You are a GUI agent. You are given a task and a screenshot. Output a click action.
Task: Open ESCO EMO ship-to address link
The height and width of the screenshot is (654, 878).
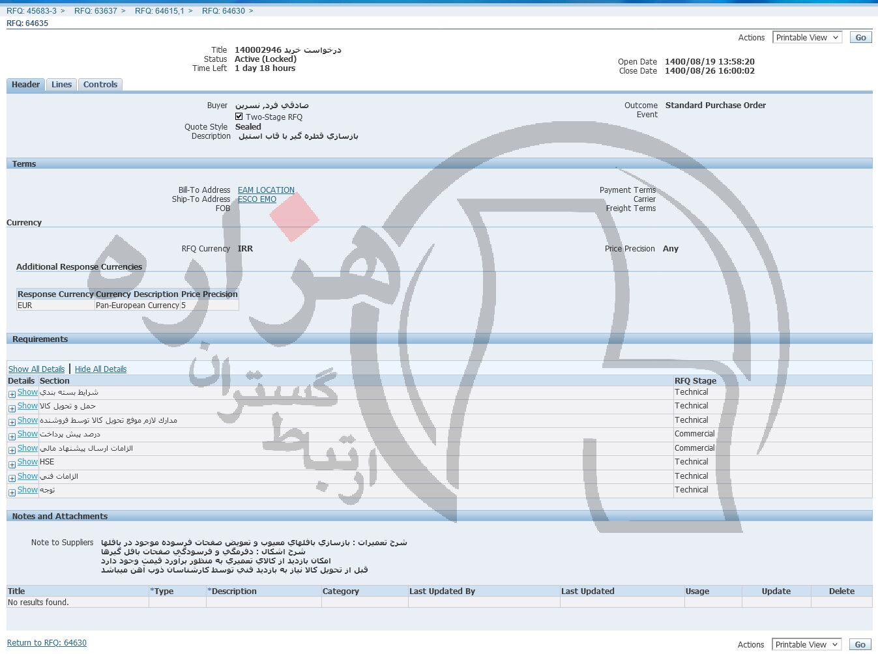(x=257, y=199)
